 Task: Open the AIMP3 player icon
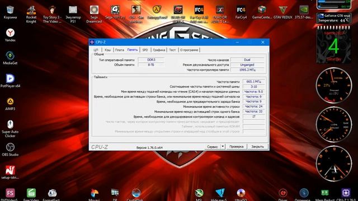click(10, 104)
